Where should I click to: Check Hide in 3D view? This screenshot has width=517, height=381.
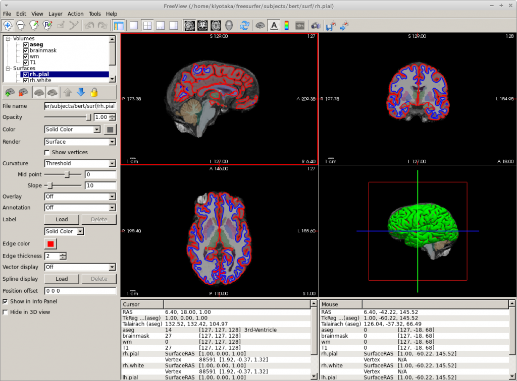click(x=6, y=312)
